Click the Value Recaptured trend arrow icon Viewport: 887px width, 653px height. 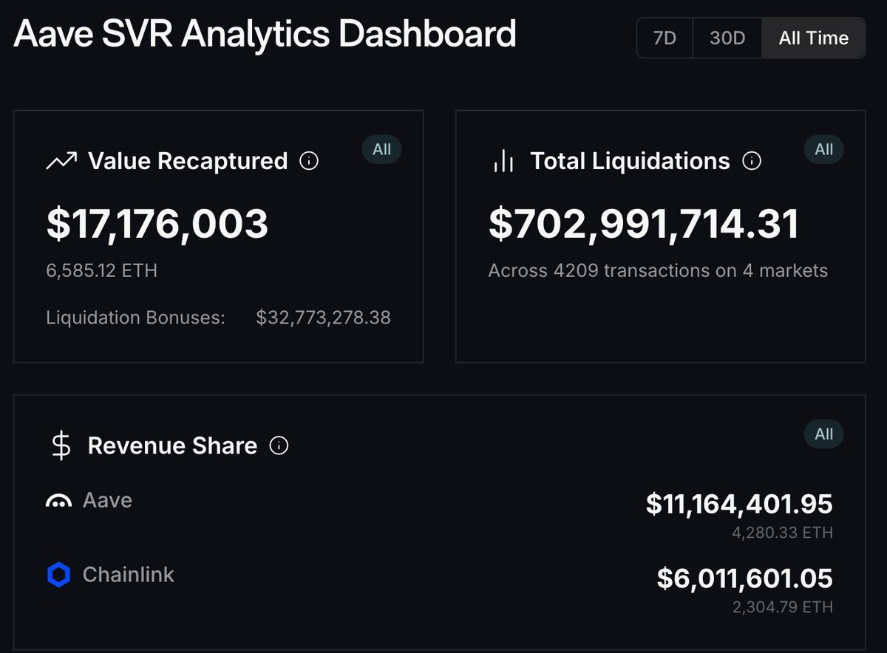[61, 161]
